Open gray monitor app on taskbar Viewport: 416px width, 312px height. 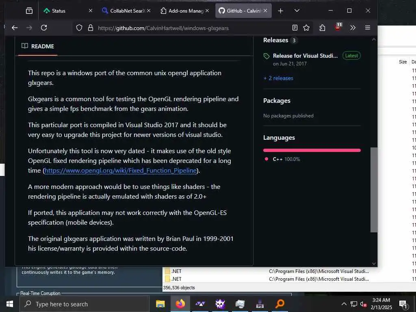pos(240,304)
